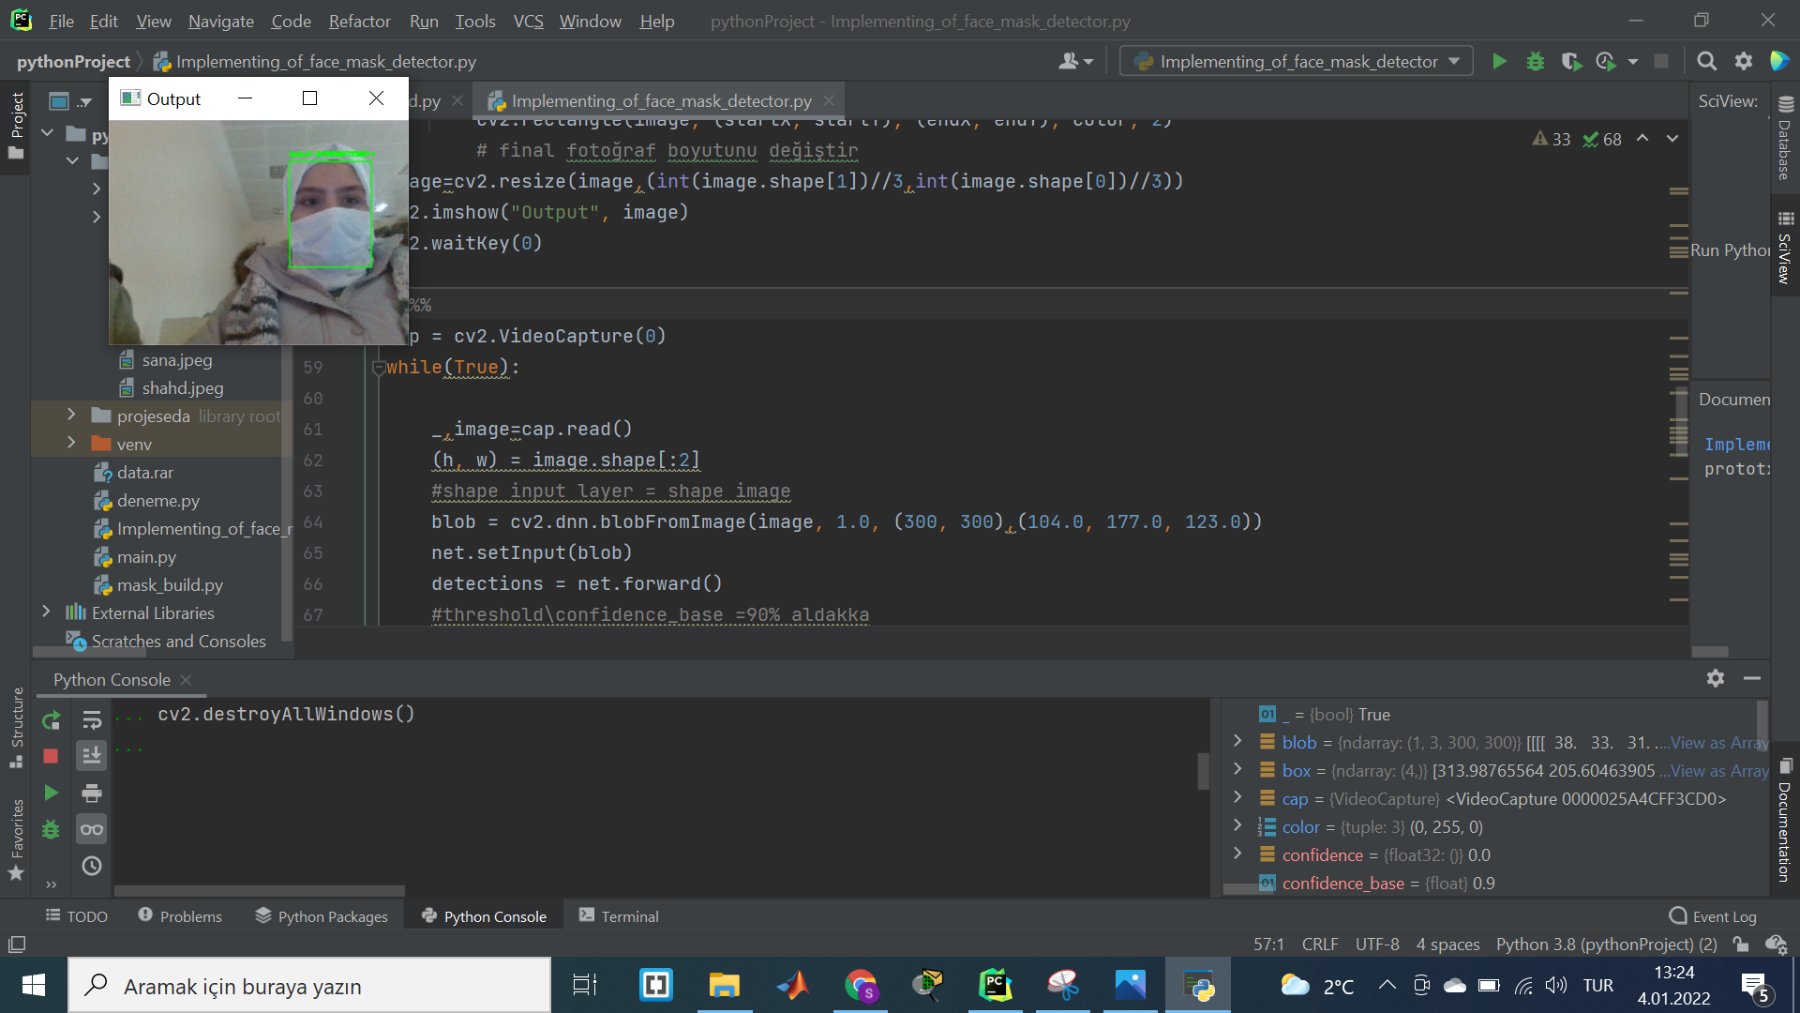
Task: Open the IDE Settings gear
Action: (x=1744, y=61)
